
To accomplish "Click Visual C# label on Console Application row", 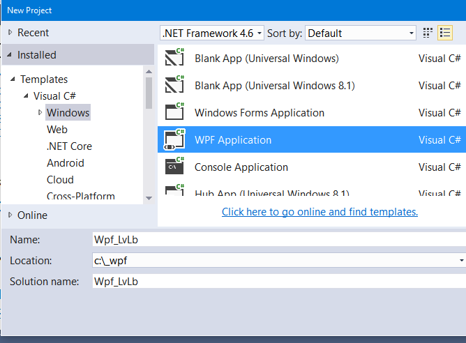I will [x=439, y=167].
